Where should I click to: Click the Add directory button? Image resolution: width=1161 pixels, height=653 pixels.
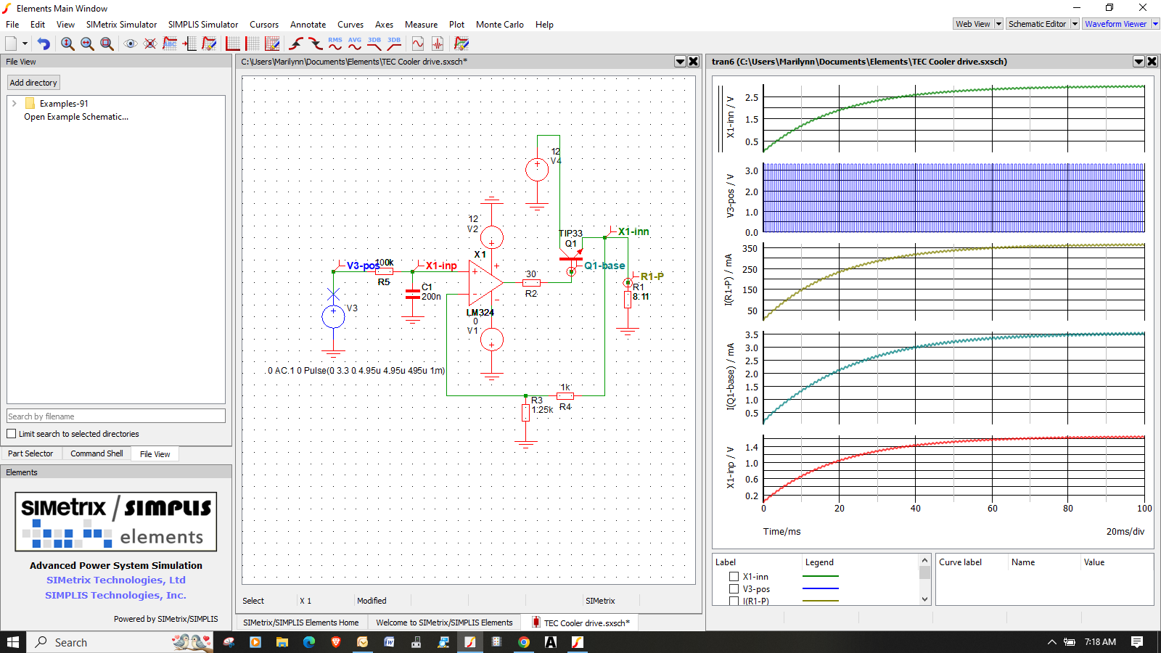[33, 83]
